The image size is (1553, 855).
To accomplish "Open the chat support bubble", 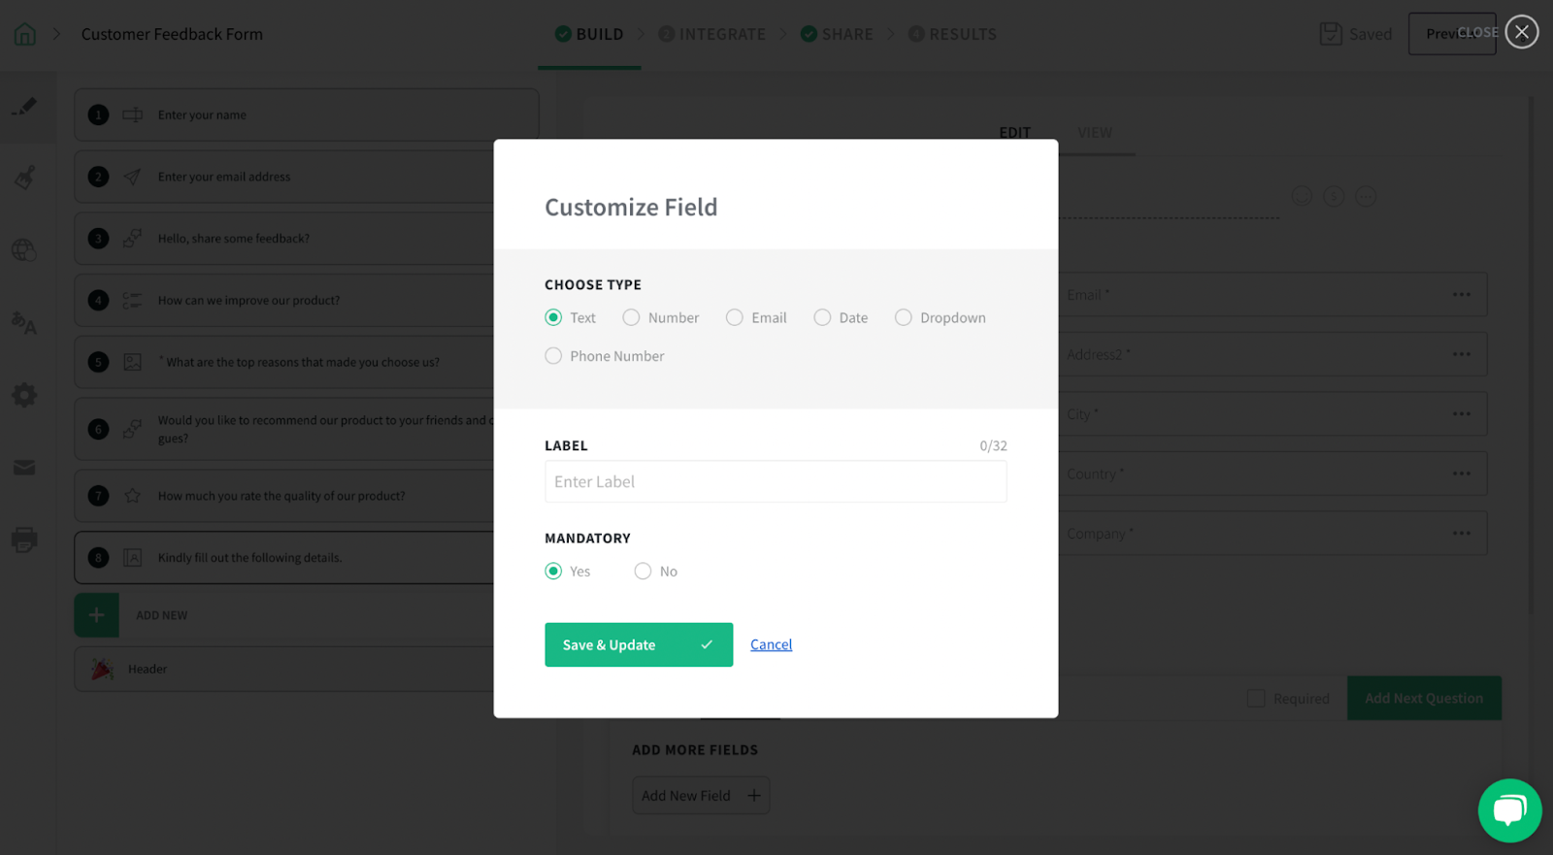I will click(1509, 810).
